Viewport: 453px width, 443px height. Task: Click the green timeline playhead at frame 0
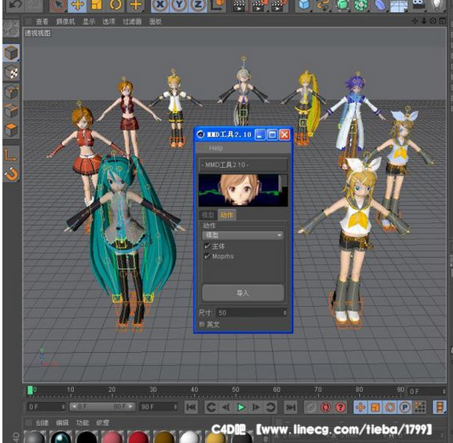tap(30, 390)
